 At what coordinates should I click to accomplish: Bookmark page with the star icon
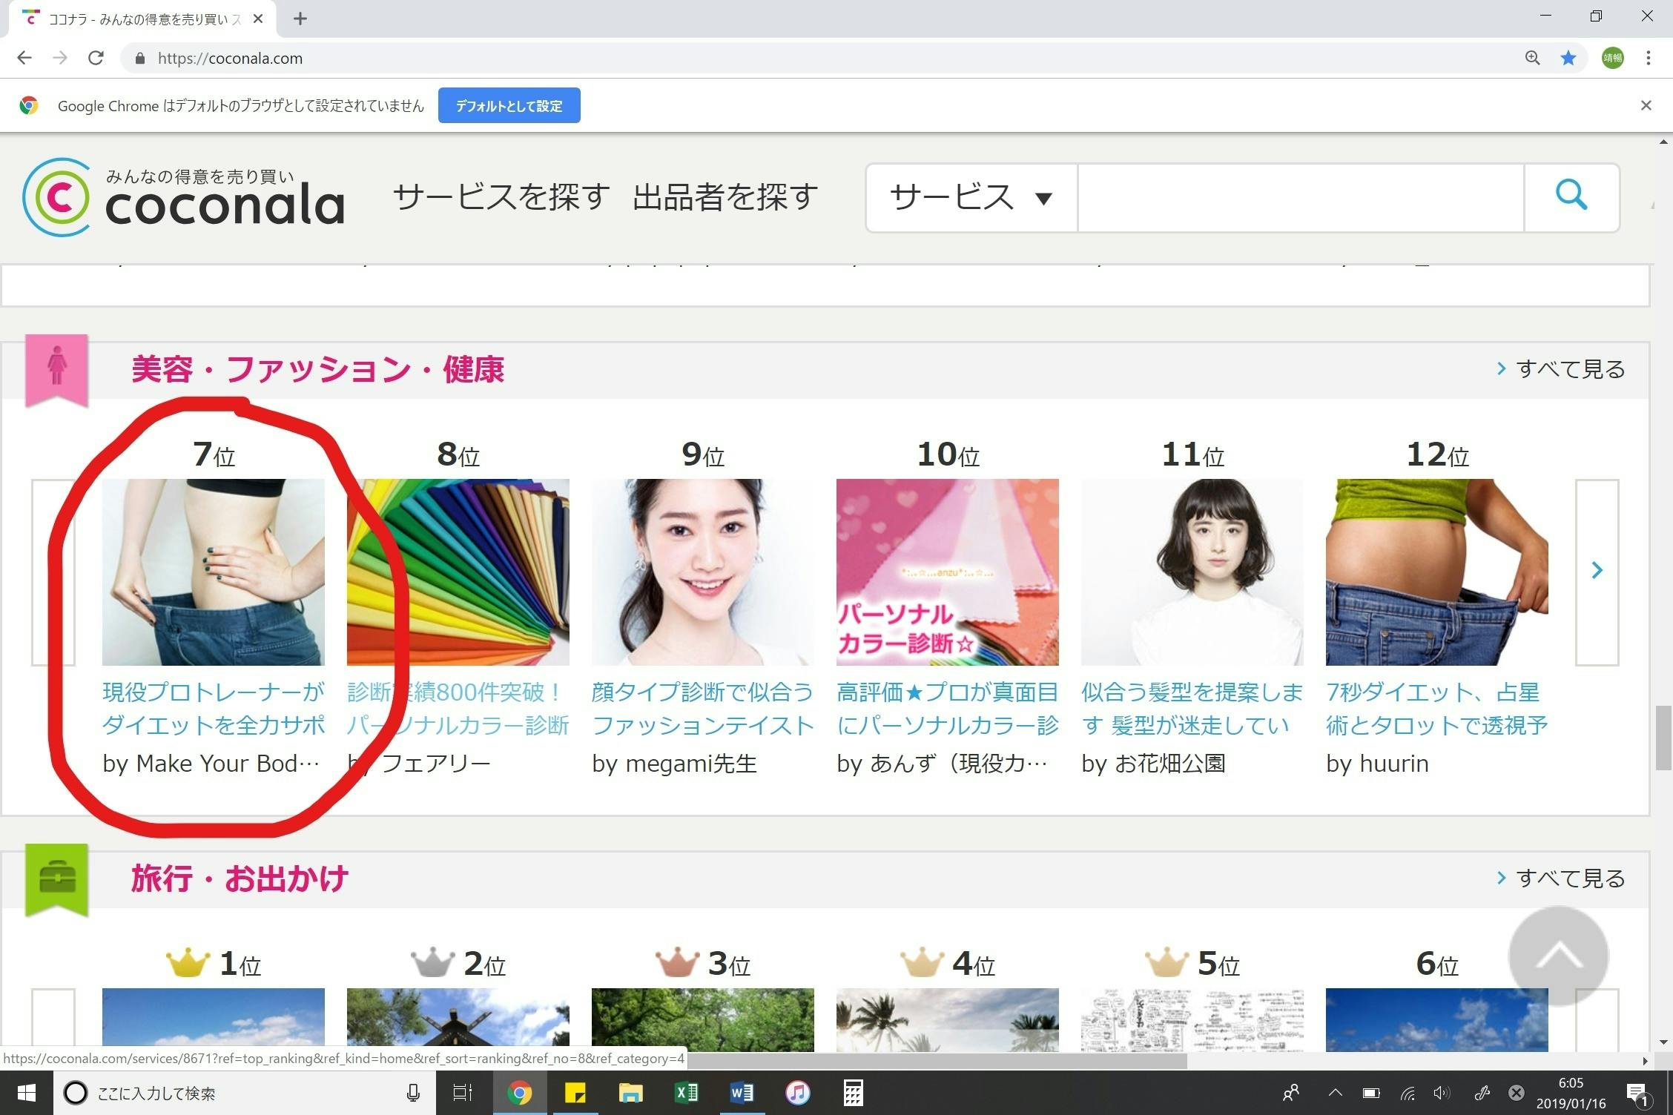tap(1568, 58)
